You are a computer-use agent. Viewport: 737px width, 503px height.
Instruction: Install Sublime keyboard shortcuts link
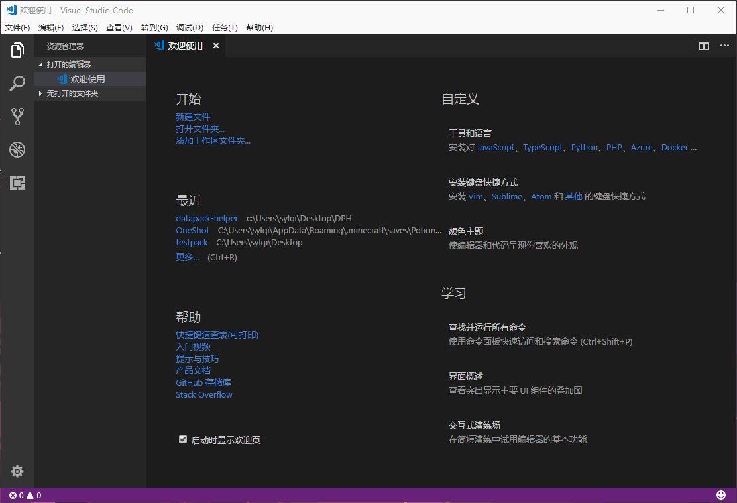point(506,197)
